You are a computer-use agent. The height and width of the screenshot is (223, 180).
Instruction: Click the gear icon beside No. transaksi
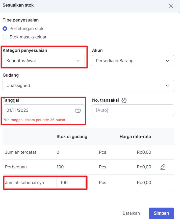[124, 100]
